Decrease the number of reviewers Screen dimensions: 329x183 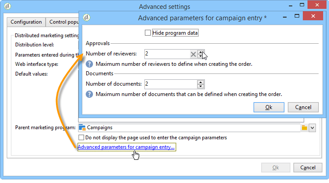tap(200, 56)
